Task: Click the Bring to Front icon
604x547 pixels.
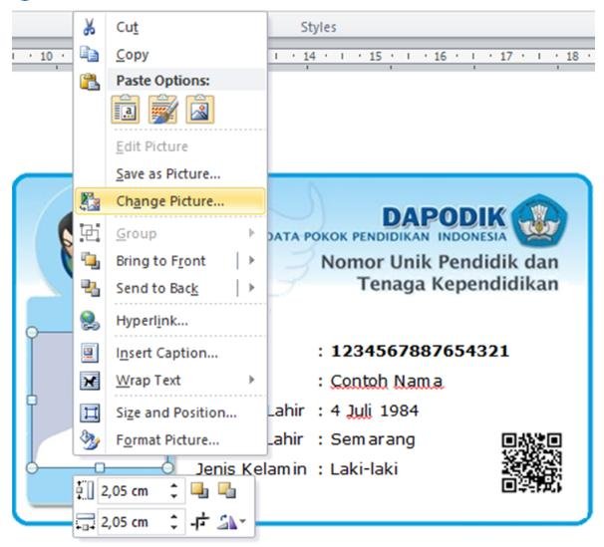Action: click(x=90, y=261)
